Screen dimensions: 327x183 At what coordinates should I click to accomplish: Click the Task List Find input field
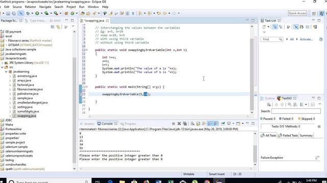(271, 39)
